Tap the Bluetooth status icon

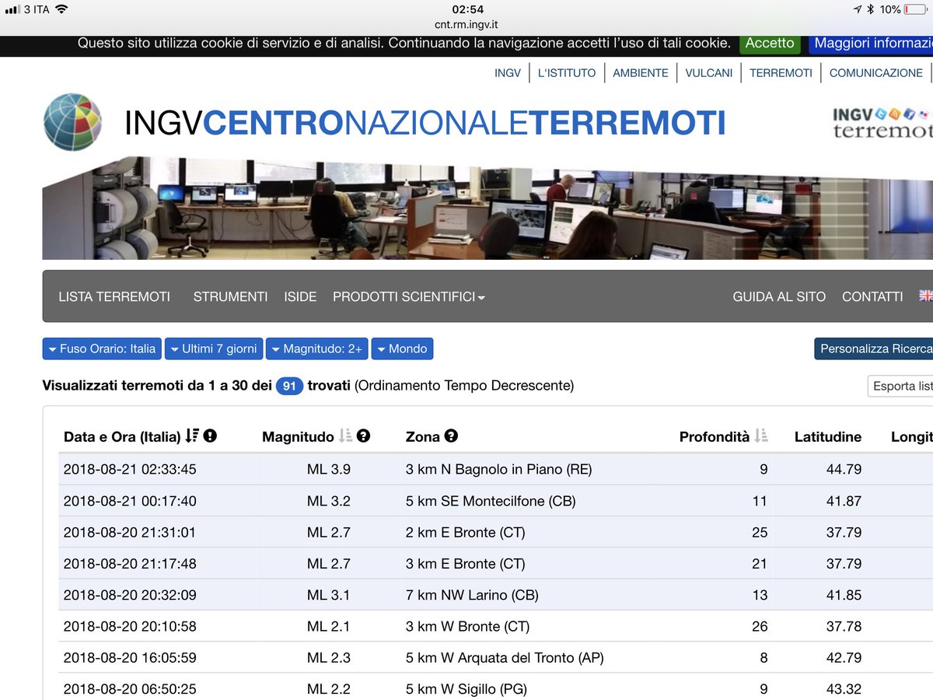click(x=872, y=9)
